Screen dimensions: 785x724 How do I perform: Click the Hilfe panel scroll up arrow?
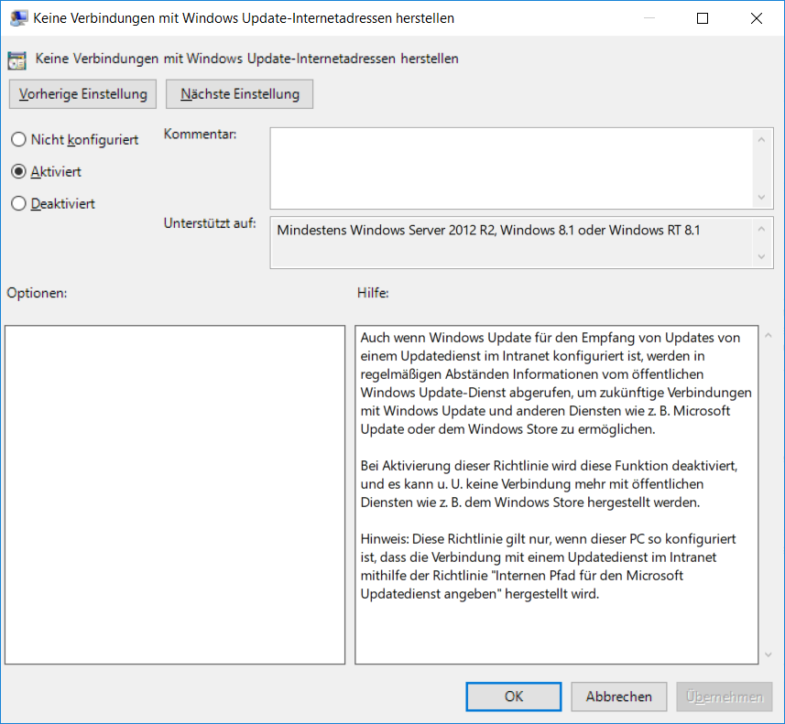(x=769, y=335)
